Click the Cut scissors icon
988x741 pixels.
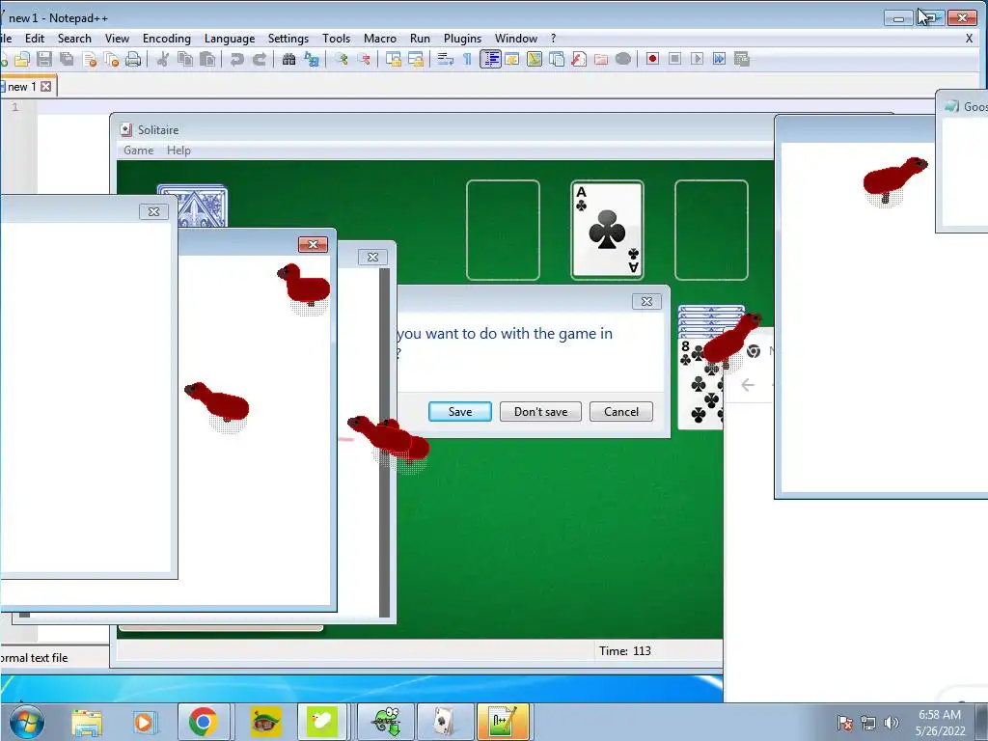pos(162,59)
